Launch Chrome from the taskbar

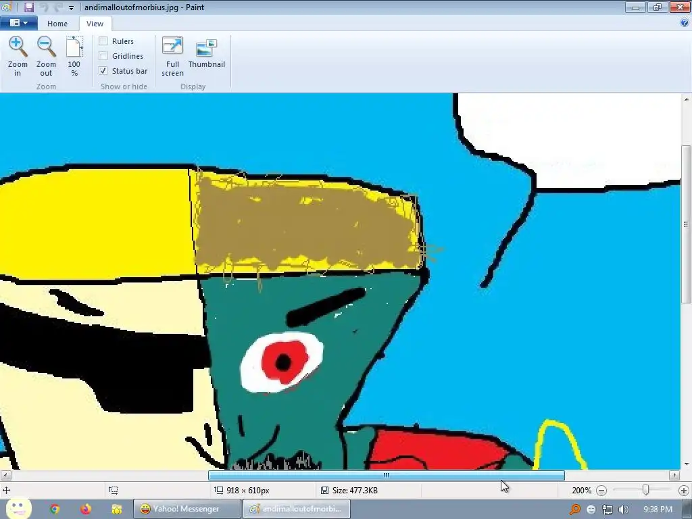click(55, 510)
